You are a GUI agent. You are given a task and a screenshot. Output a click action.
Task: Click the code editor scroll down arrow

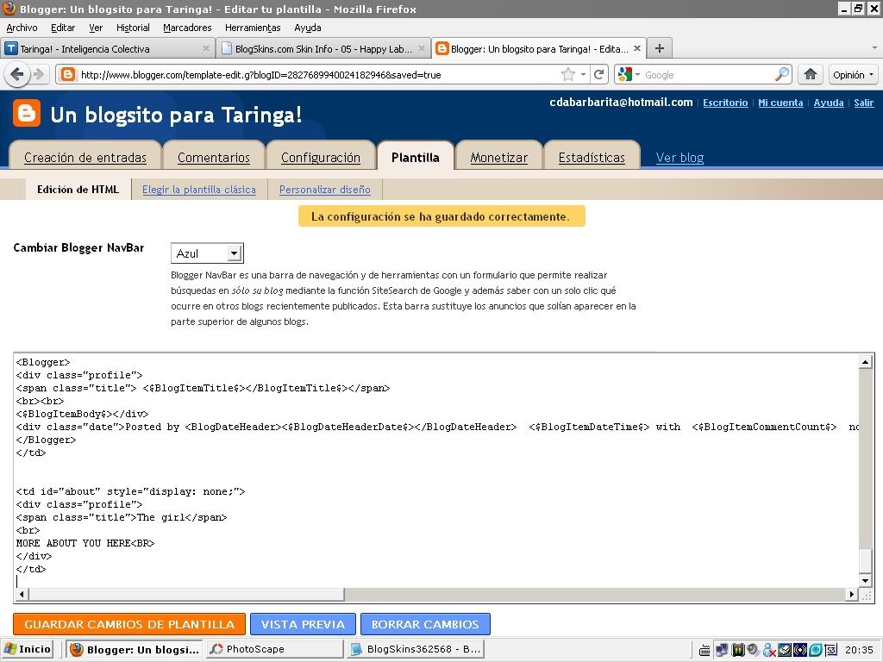866,580
